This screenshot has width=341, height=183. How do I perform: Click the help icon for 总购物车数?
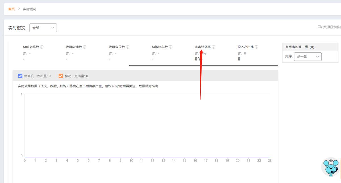(170, 47)
